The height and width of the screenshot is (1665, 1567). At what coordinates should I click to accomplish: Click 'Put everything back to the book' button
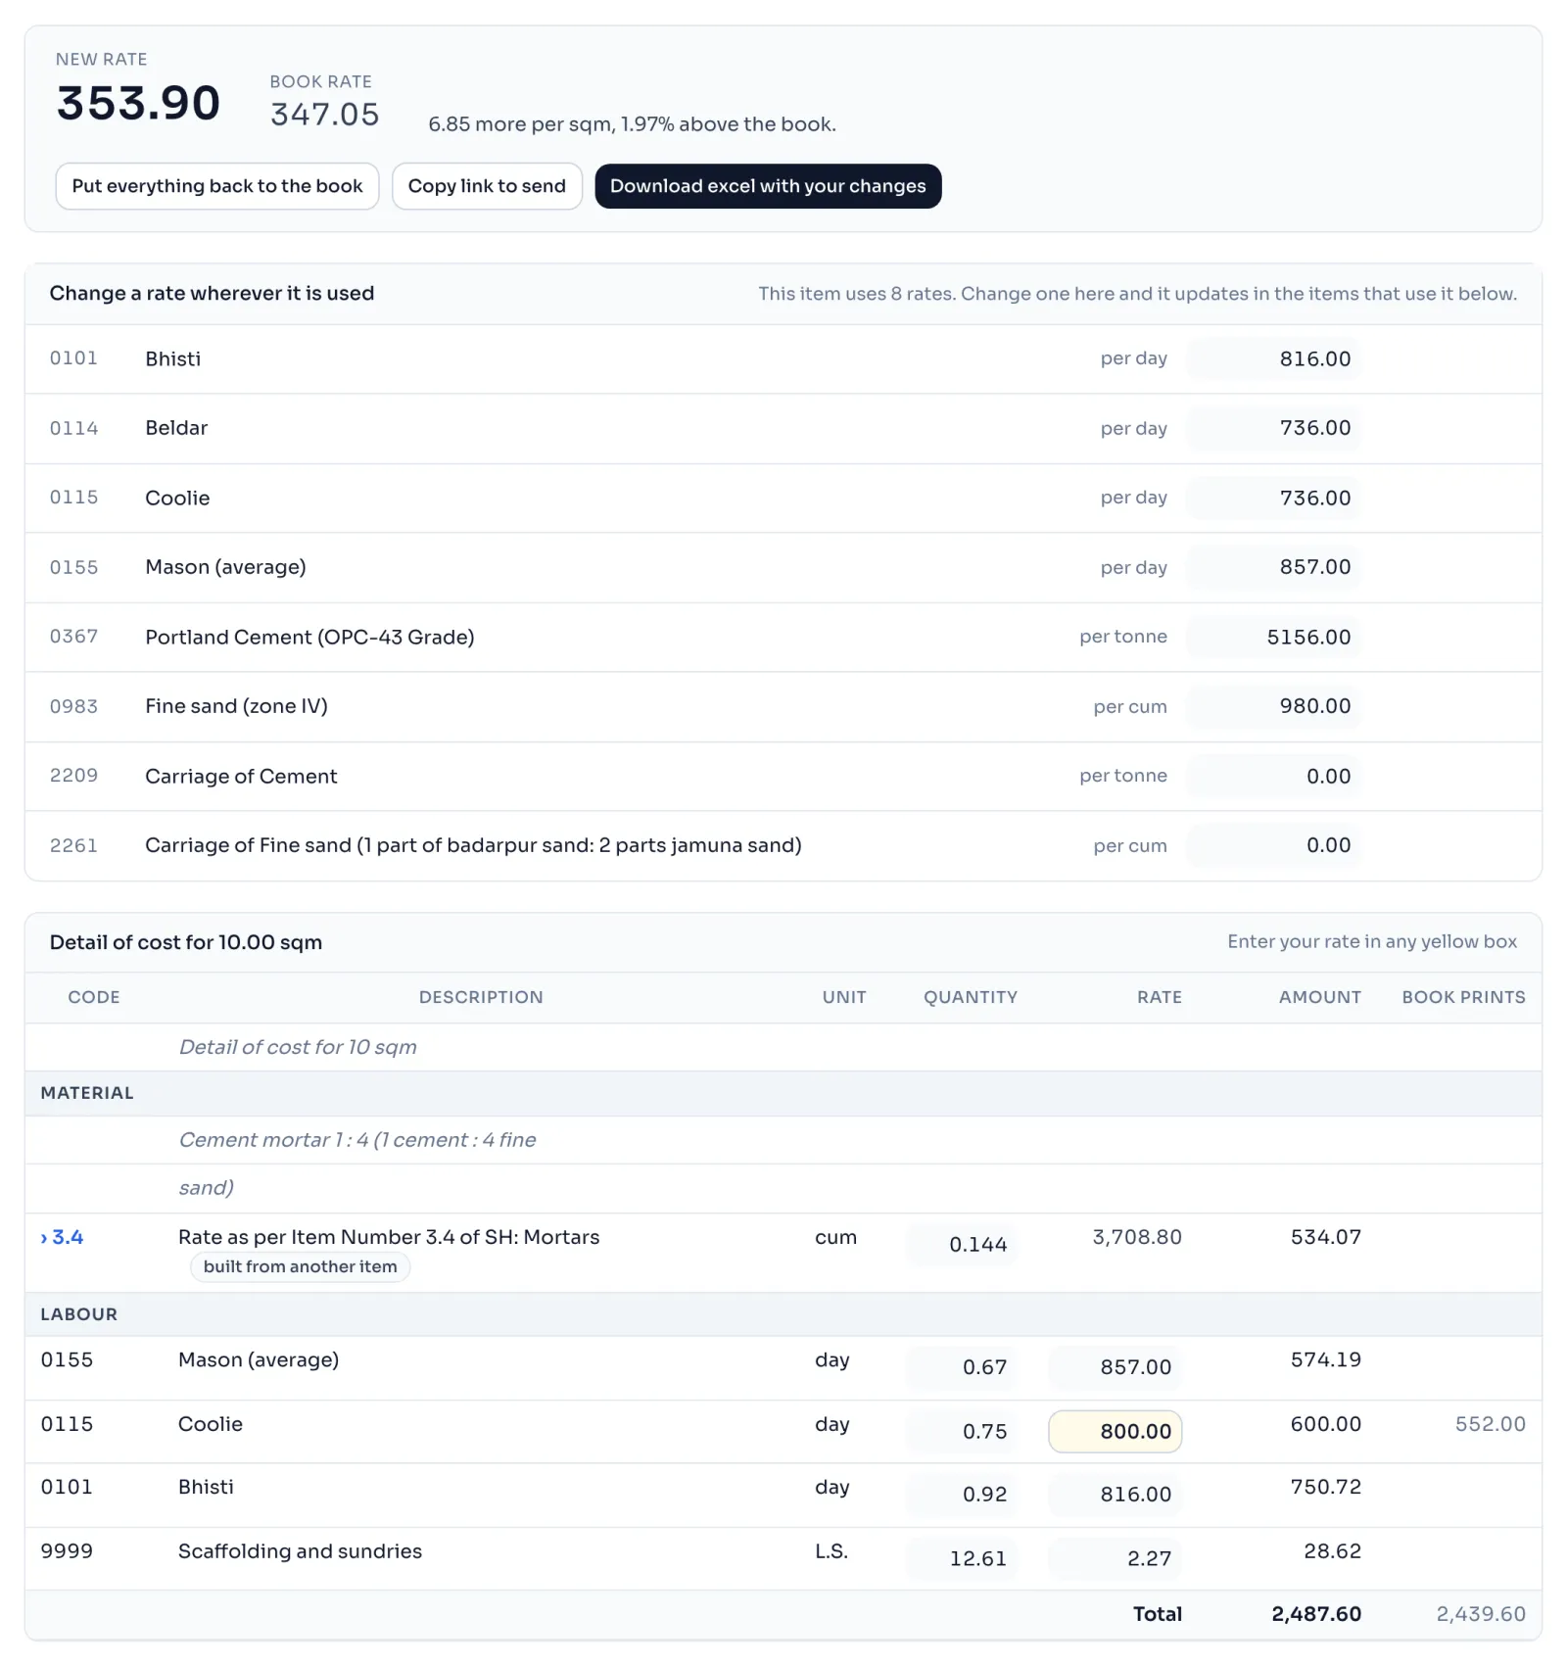coord(216,186)
